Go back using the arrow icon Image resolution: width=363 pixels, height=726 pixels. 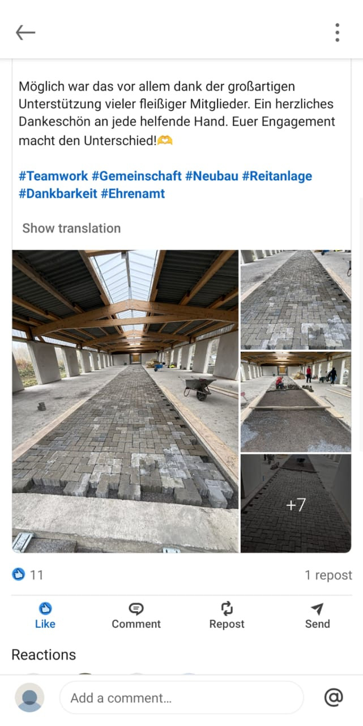[25, 33]
